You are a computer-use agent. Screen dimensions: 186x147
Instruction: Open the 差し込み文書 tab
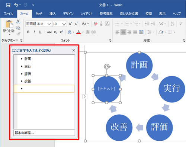coord(129,14)
